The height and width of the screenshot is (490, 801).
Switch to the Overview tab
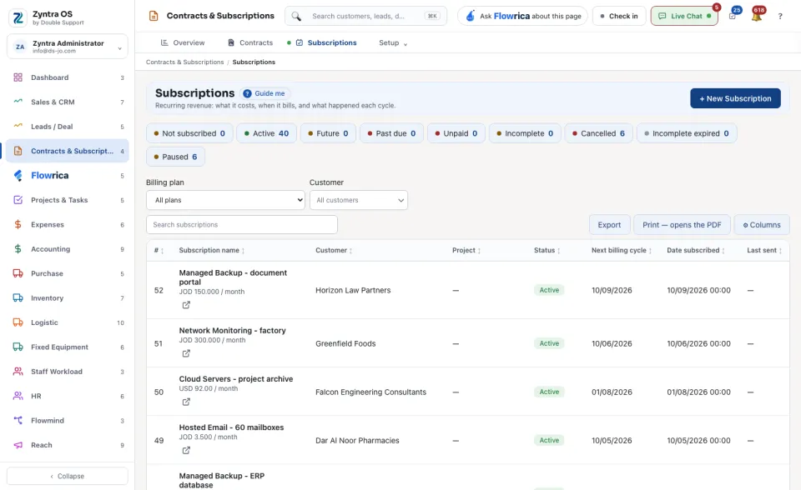(183, 42)
